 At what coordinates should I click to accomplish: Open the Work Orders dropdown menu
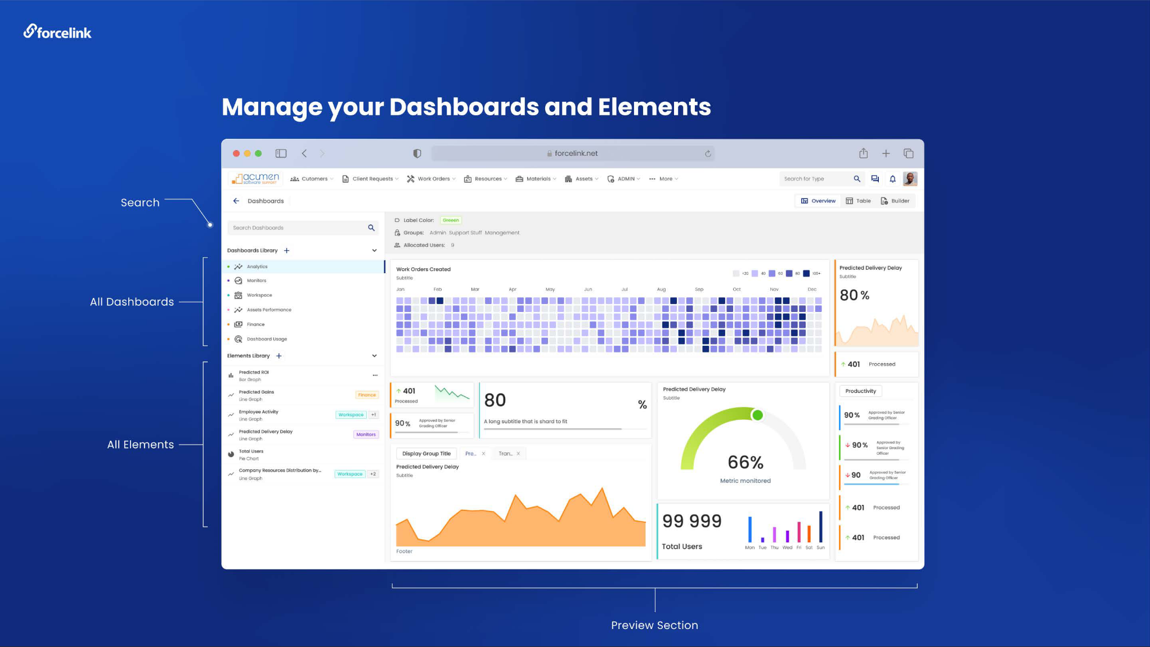click(x=434, y=179)
